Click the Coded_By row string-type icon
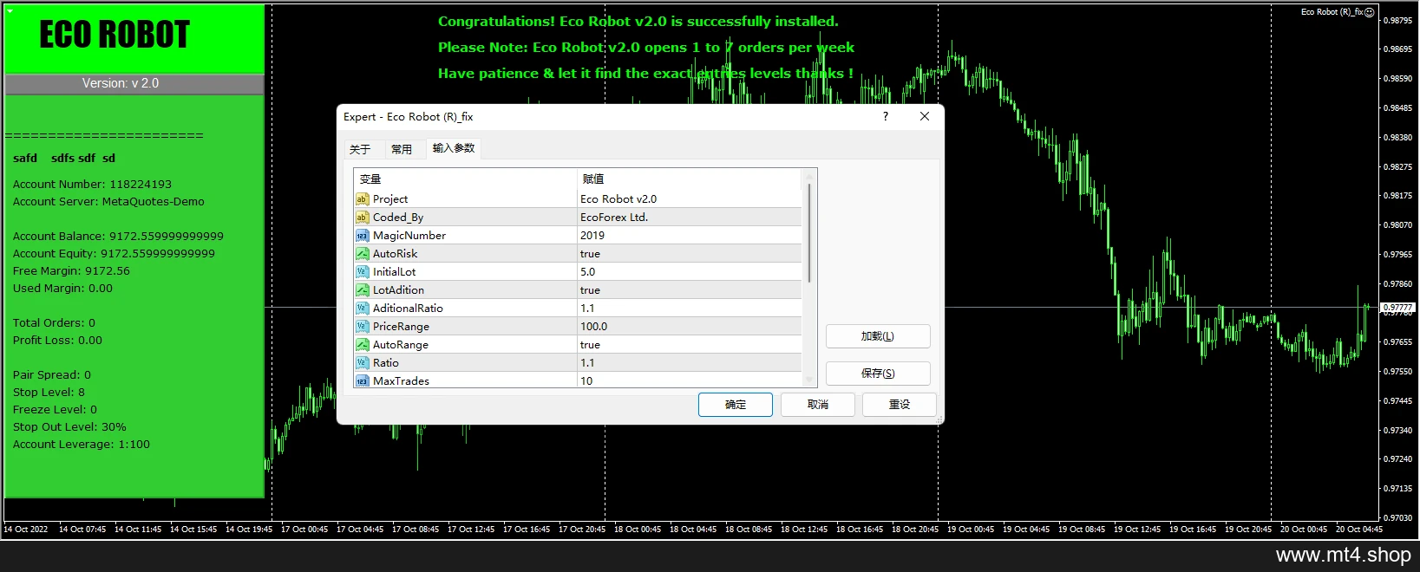Image resolution: width=1420 pixels, height=572 pixels. point(362,218)
